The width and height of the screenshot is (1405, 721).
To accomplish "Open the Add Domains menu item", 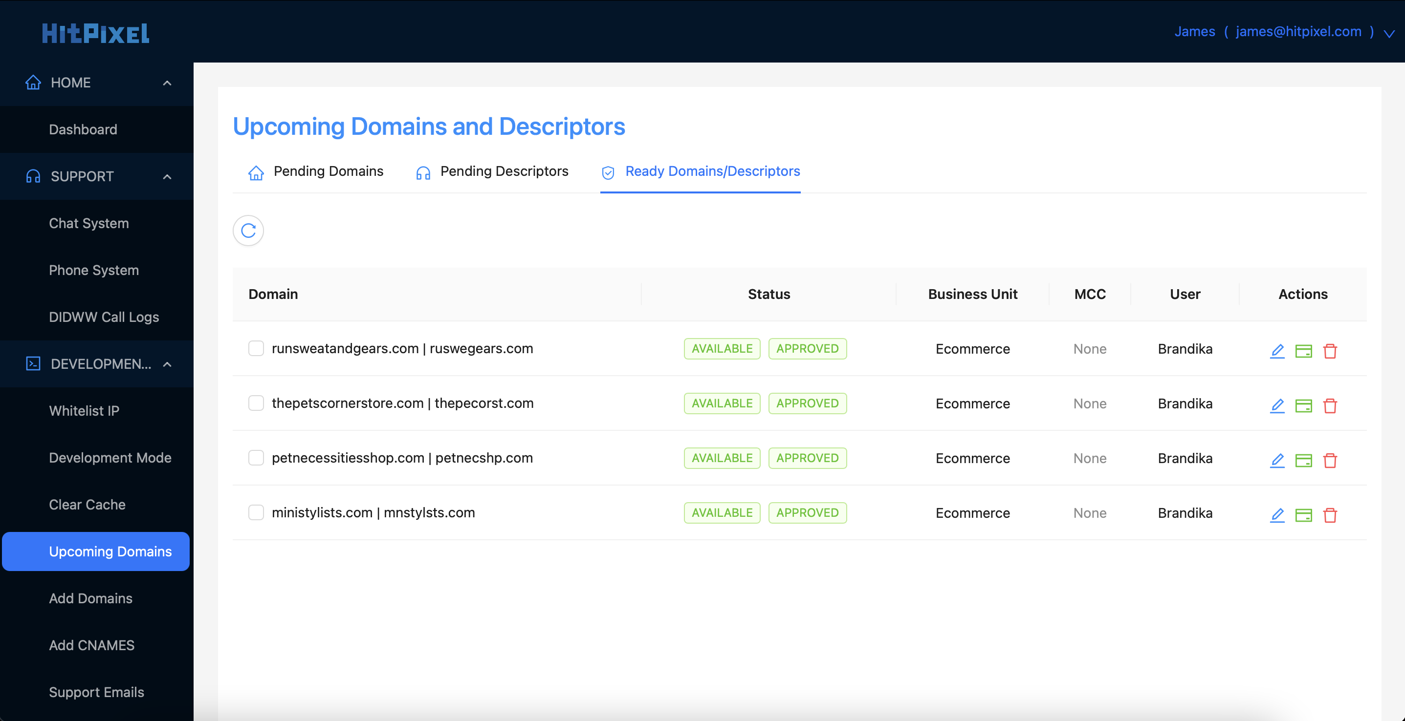I will [91, 598].
